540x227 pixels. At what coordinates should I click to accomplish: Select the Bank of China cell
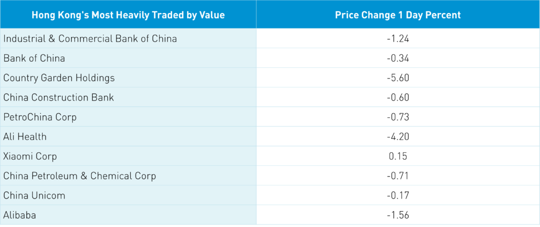[34, 58]
